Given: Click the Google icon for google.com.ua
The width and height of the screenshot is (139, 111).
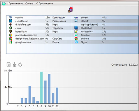Looking at the screenshot, I should coord(11,42).
